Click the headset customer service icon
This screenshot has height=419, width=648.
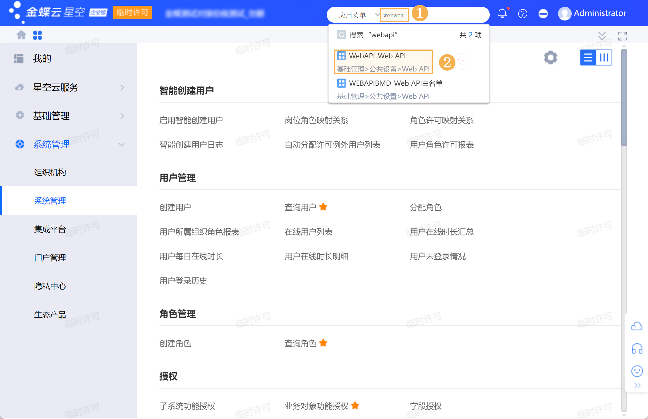click(x=637, y=349)
